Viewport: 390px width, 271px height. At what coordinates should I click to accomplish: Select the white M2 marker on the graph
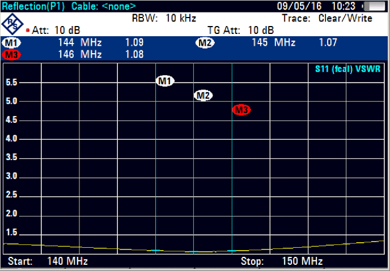point(203,96)
